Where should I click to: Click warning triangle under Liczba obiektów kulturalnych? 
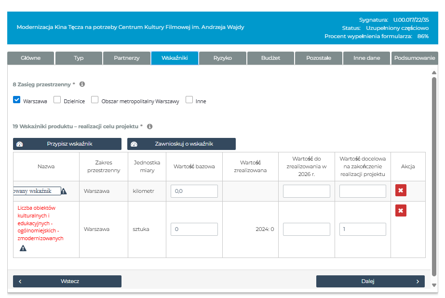pos(23,248)
